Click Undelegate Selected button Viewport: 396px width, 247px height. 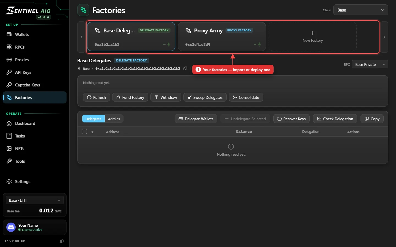coord(245,119)
